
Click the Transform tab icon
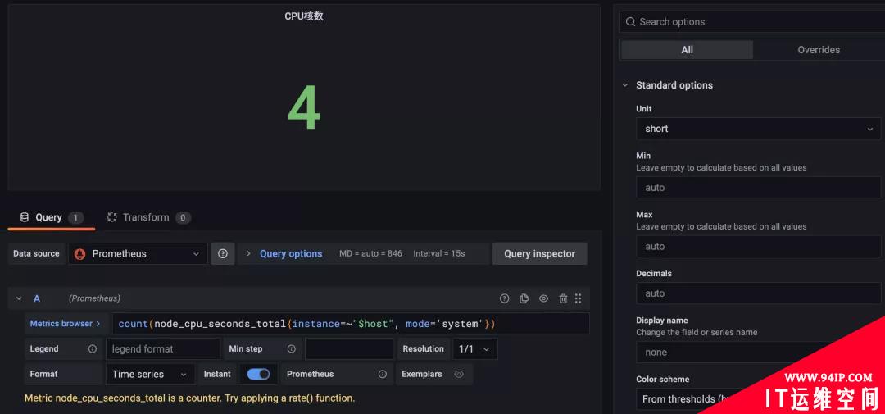tap(111, 217)
